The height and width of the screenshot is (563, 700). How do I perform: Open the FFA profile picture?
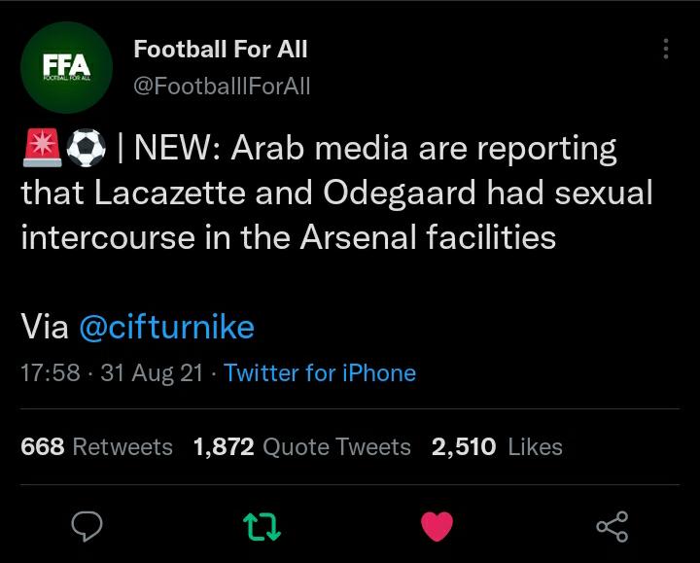pyautogui.click(x=66, y=67)
